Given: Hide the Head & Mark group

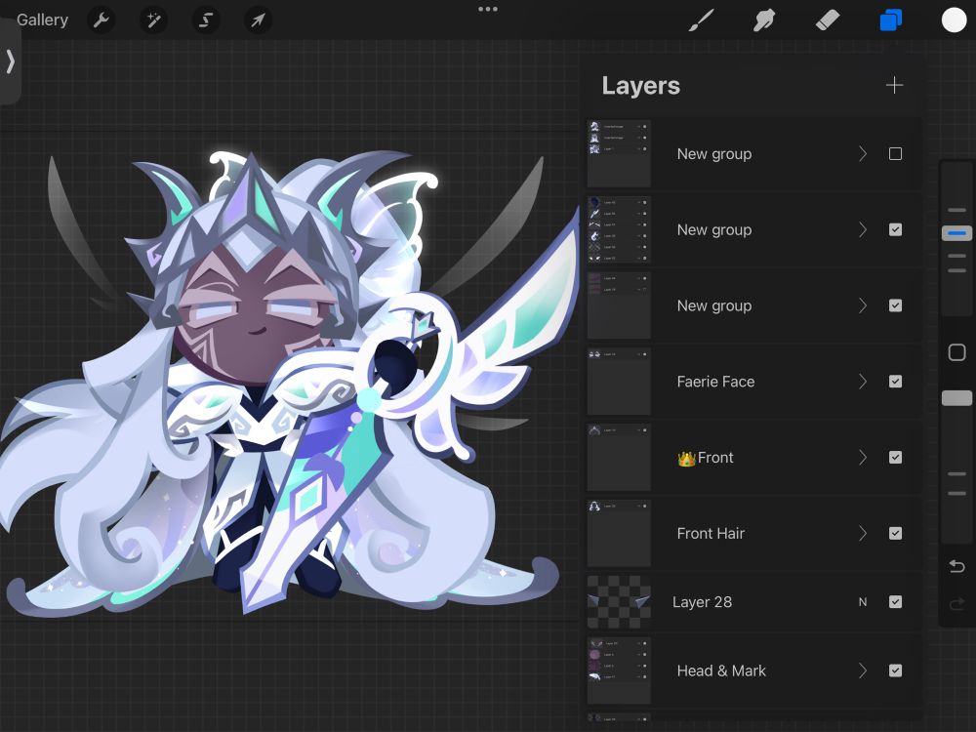Looking at the screenshot, I should click(895, 671).
